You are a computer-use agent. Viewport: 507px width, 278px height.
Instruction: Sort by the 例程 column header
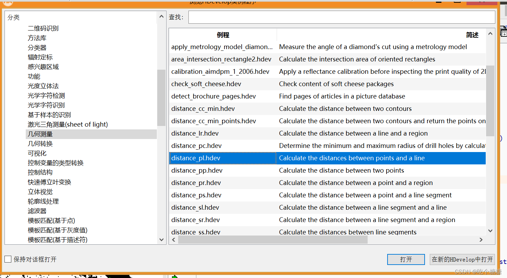point(223,35)
